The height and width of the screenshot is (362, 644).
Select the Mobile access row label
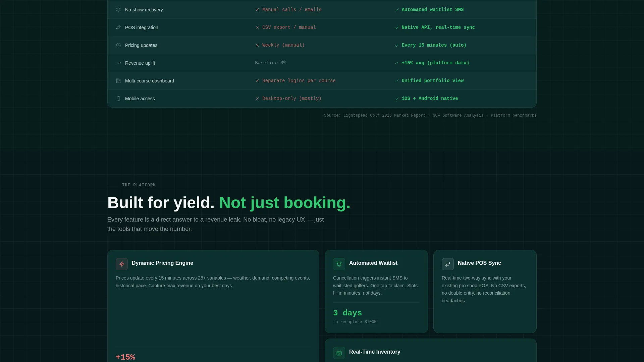click(140, 99)
